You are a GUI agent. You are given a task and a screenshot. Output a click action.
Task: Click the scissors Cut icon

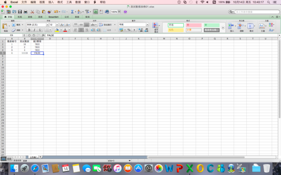pyautogui.click(x=32, y=12)
